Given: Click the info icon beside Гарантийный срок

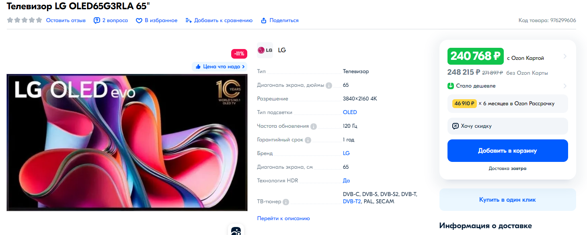Looking at the screenshot, I should coord(308,140).
